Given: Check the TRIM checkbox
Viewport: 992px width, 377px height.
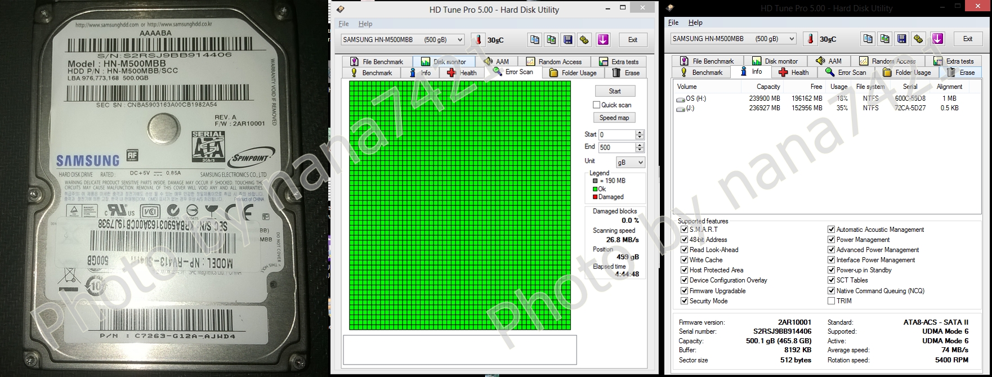Looking at the screenshot, I should tap(831, 301).
